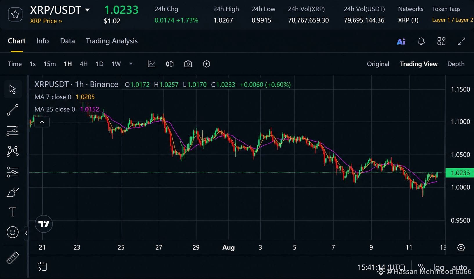Image resolution: width=474 pixels, height=279 pixels.
Task: Take a chart snapshot with camera icon
Action: (188, 64)
